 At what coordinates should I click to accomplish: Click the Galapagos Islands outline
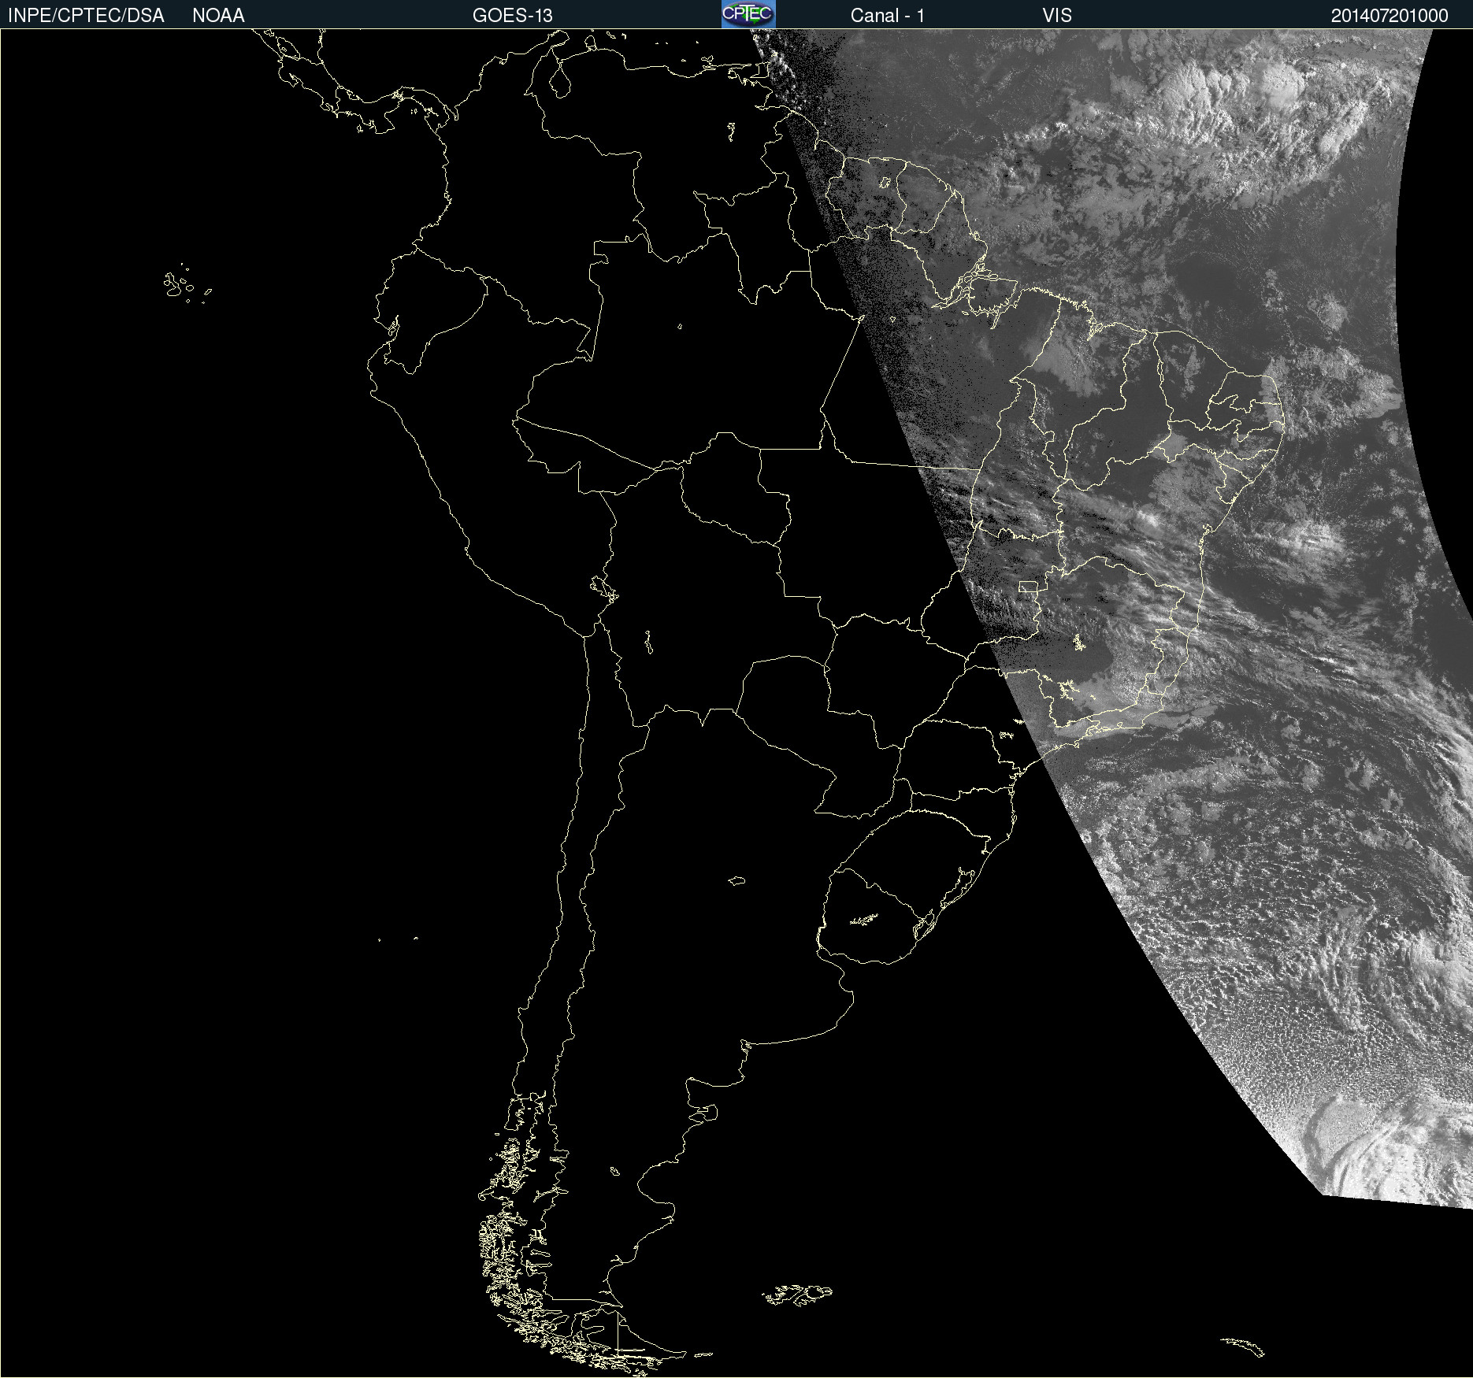click(x=186, y=284)
